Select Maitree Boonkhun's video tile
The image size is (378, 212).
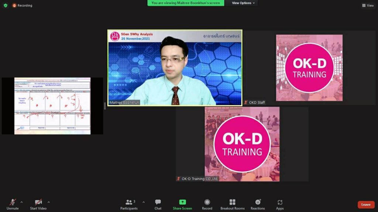pos(175,68)
